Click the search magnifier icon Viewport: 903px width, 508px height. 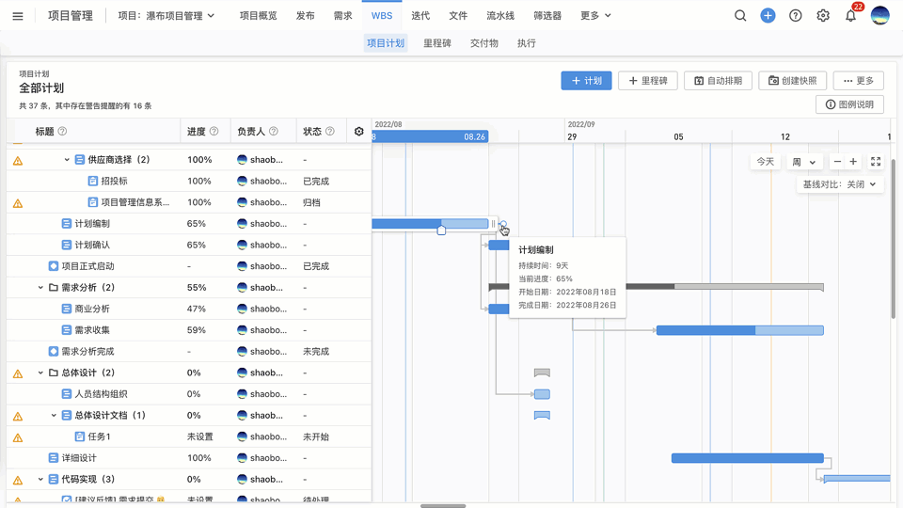740,16
